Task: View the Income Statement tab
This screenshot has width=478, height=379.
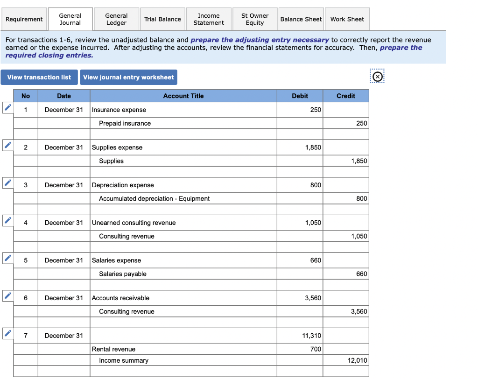Action: tap(209, 19)
